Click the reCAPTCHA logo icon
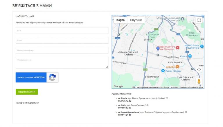 52,78
